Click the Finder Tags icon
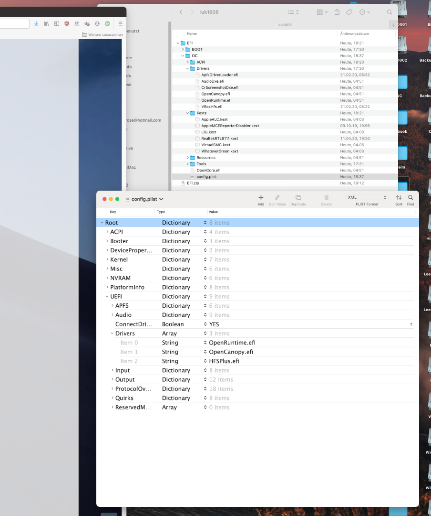This screenshot has width=431, height=516. pos(349,12)
